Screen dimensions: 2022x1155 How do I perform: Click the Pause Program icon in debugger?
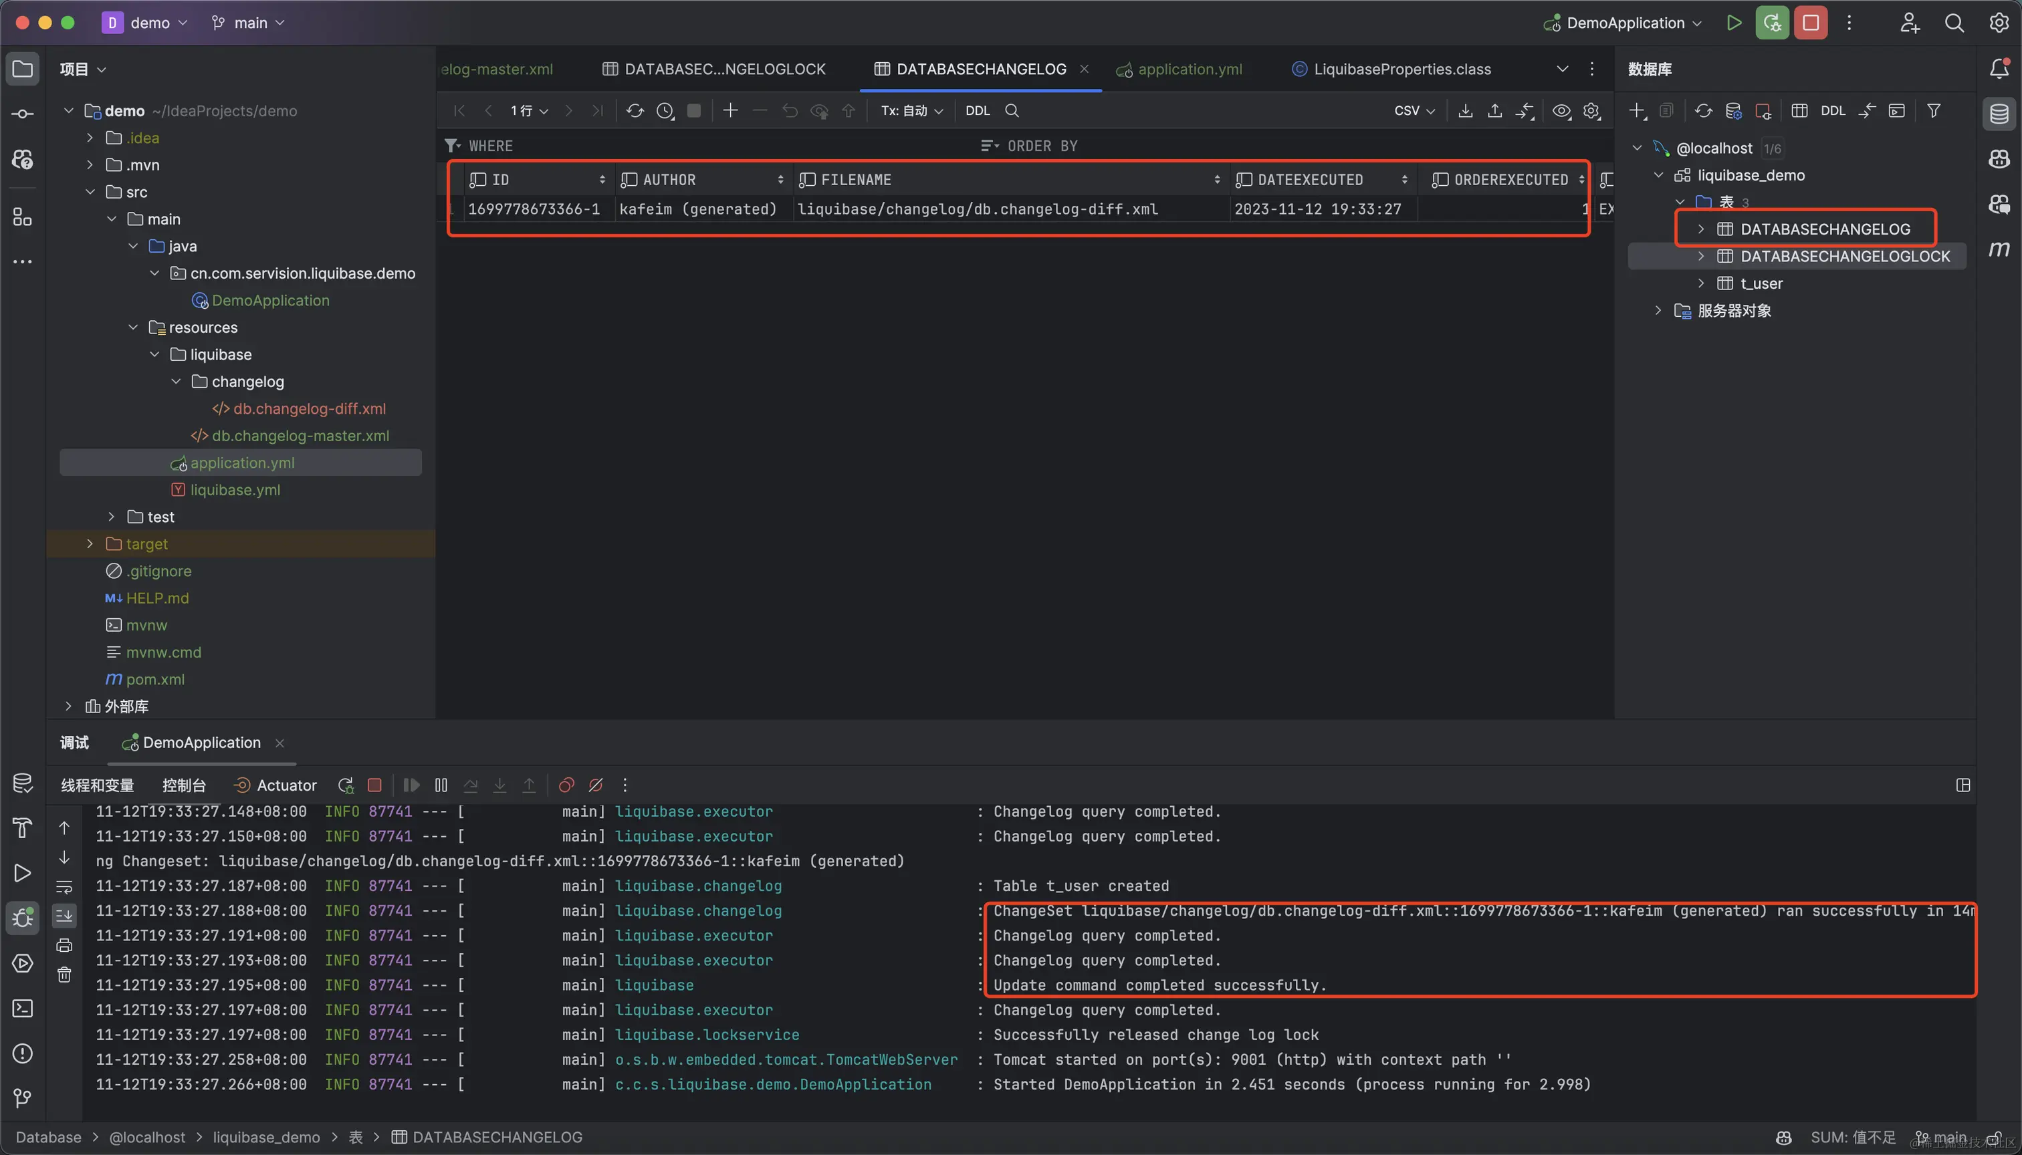(x=441, y=785)
